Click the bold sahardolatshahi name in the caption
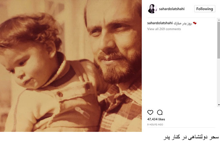Viewport: 220px width, 142px height. click(160, 23)
